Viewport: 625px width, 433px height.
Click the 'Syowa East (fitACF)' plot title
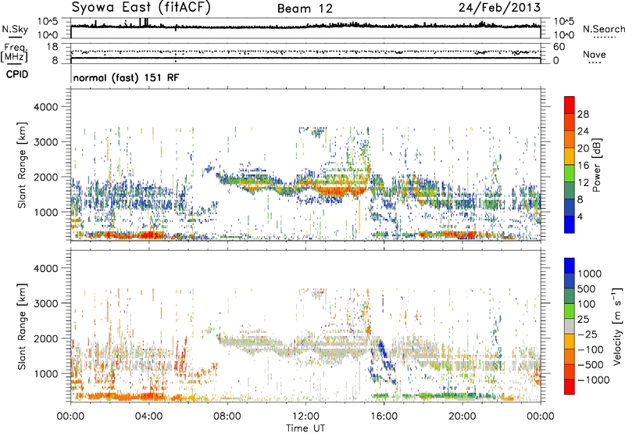pyautogui.click(x=141, y=8)
